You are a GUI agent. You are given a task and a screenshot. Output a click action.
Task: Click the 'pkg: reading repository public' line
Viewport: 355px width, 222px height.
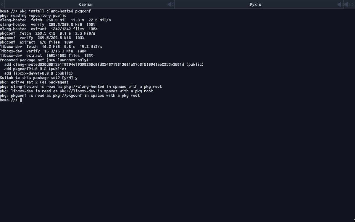pyautogui.click(x=33, y=16)
